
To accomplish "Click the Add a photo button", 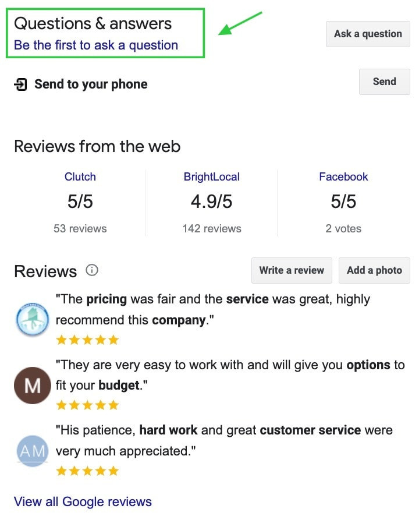I will (374, 270).
